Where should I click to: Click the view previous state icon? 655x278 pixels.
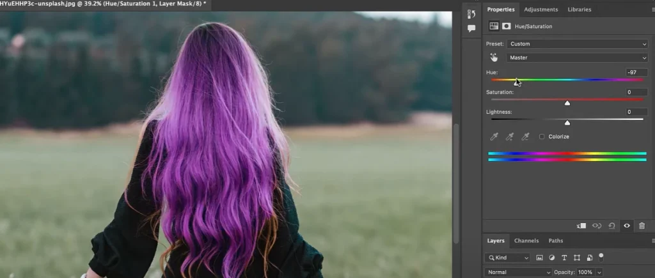click(596, 226)
